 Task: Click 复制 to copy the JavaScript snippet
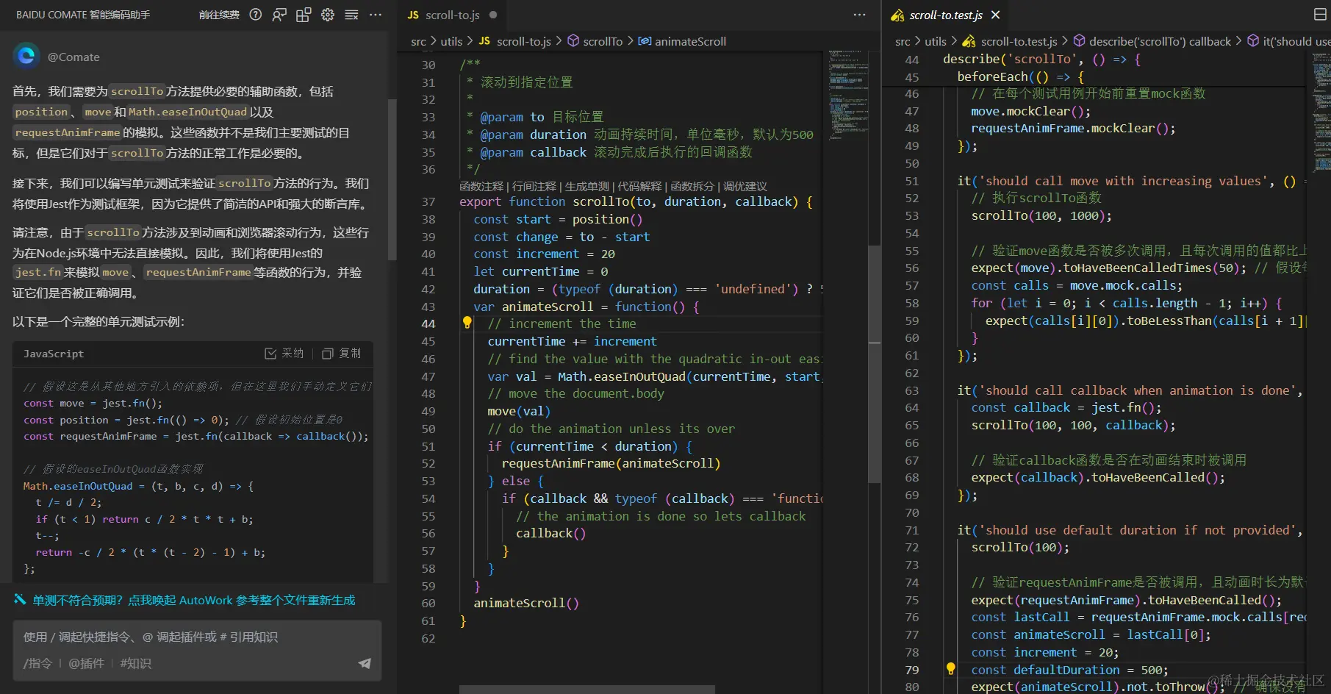[x=342, y=354]
